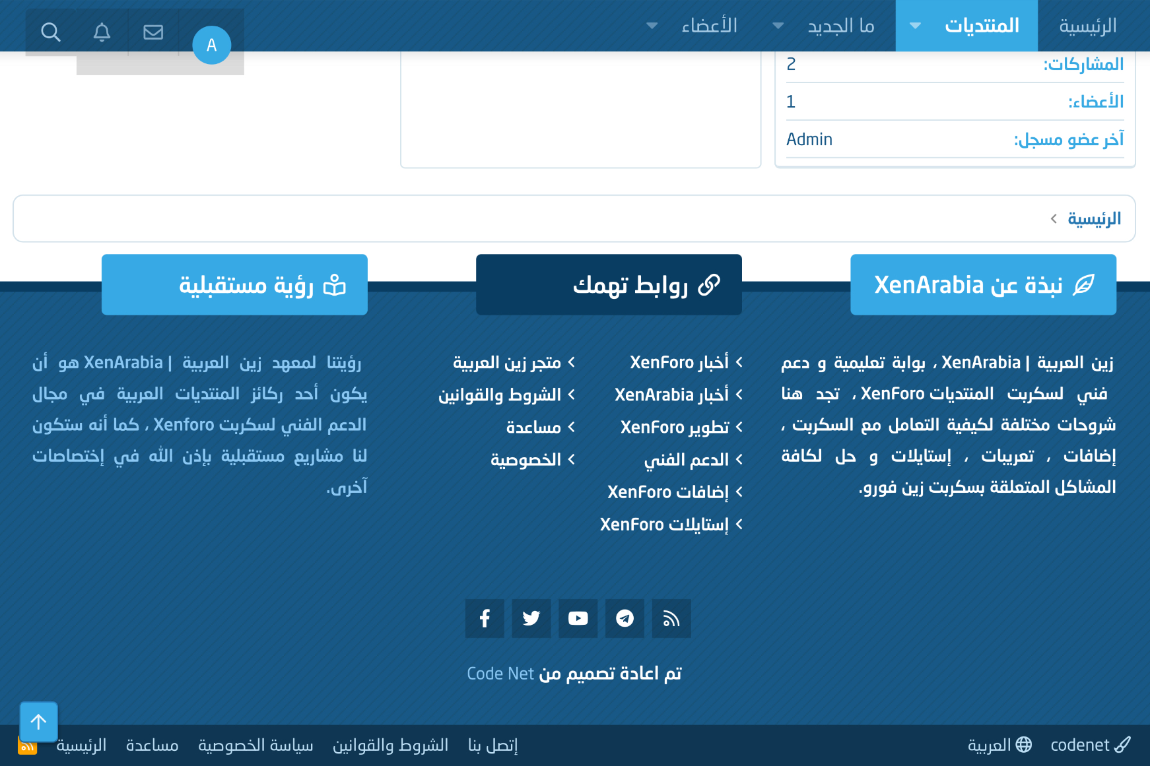1150x766 pixels.
Task: Open the codenet style chooser
Action: click(1090, 745)
